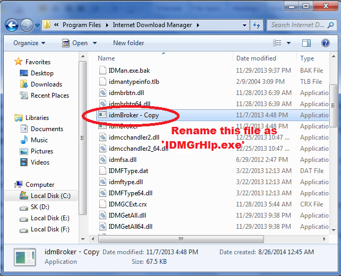This screenshot has width=341, height=276.
Task: Select the IDMGetAll64.dll file icon
Action: (103, 227)
